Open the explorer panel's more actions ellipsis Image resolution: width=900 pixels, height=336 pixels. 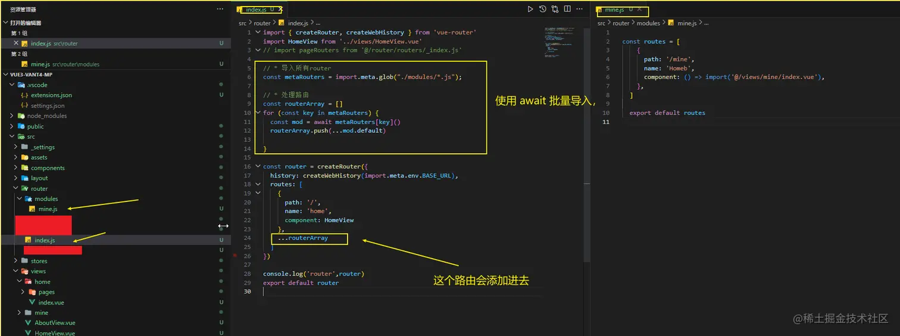click(x=220, y=10)
